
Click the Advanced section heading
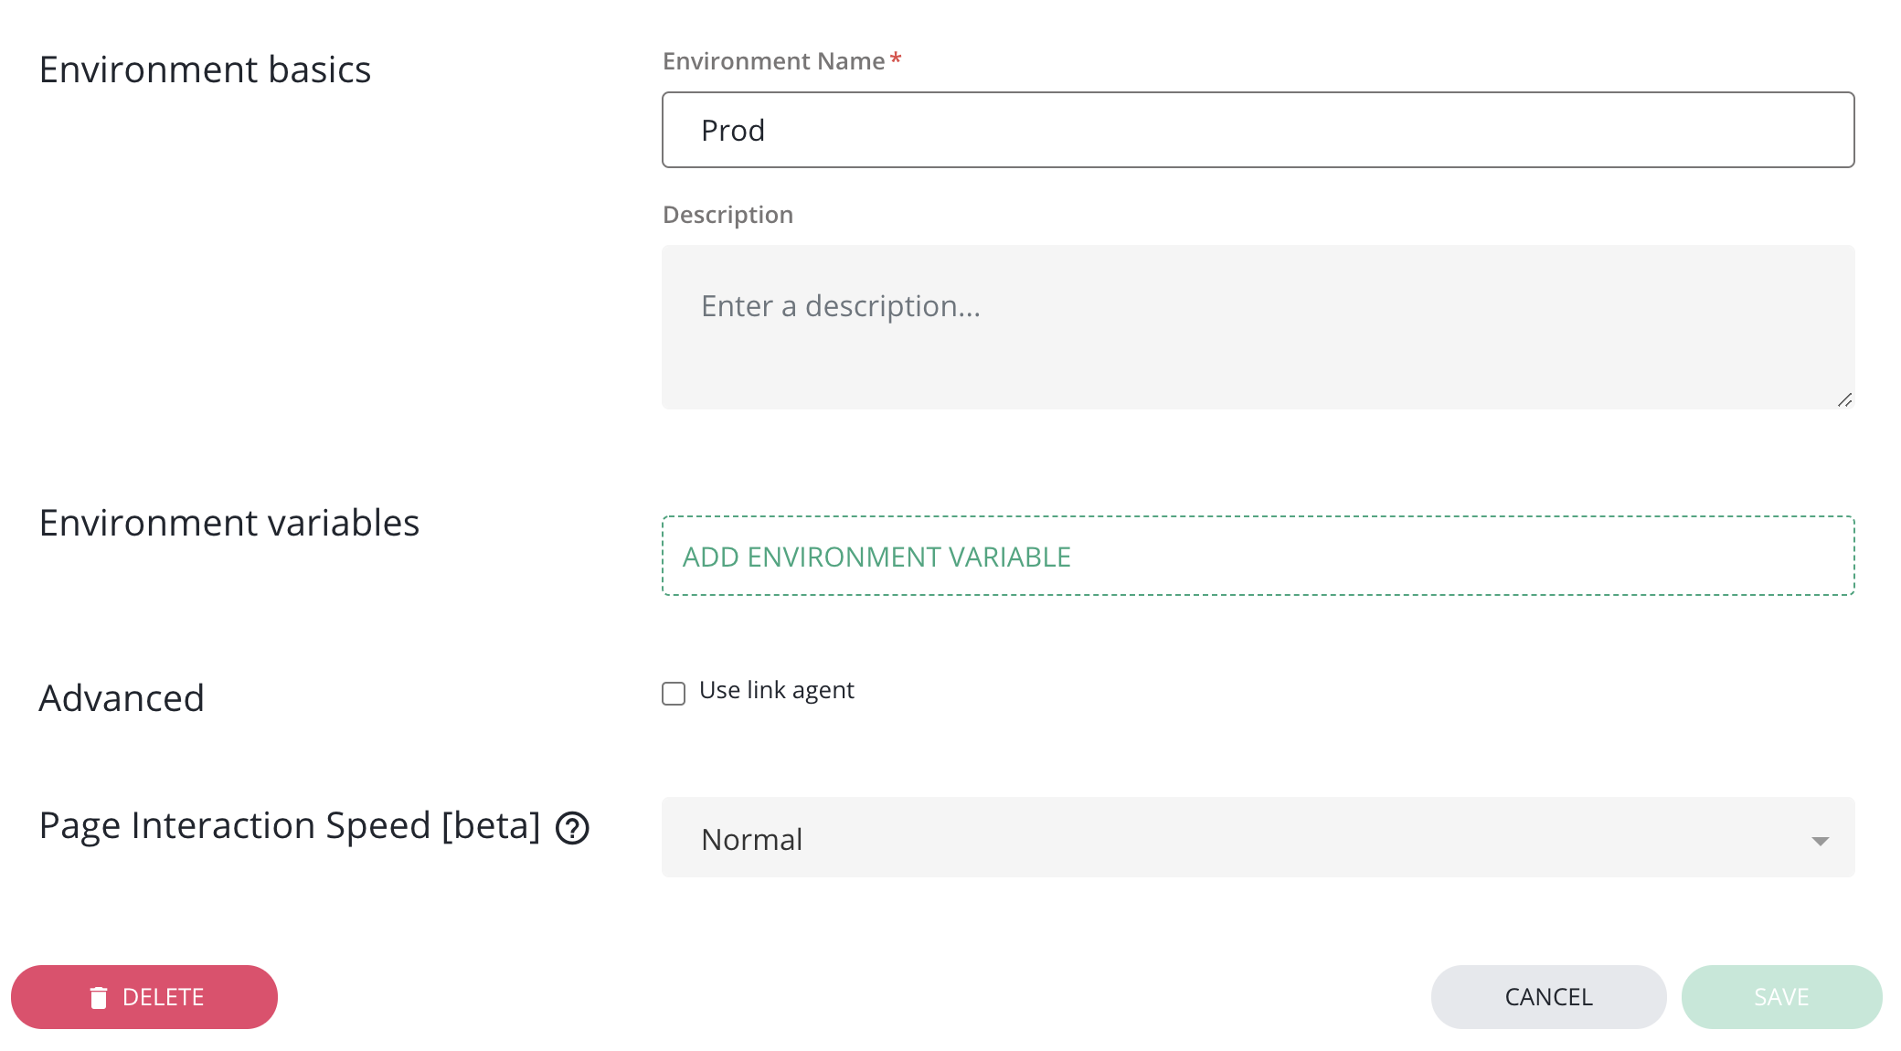coord(122,698)
